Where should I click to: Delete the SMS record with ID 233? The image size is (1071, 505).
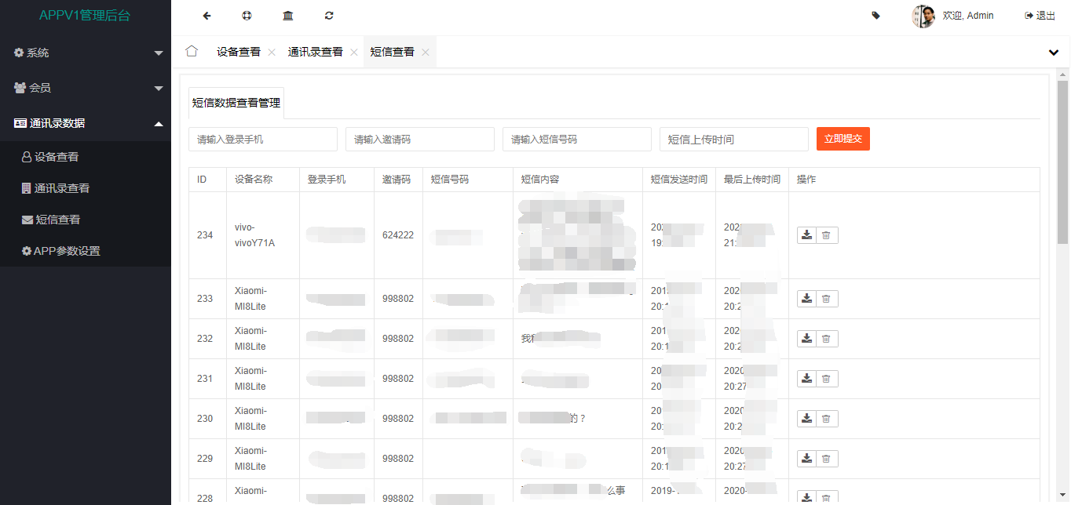coord(826,299)
